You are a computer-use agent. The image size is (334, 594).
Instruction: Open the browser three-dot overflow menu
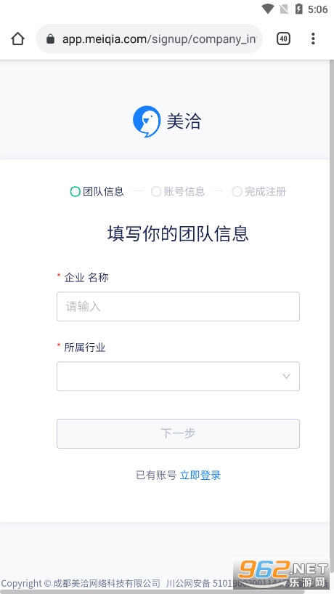pyautogui.click(x=313, y=39)
